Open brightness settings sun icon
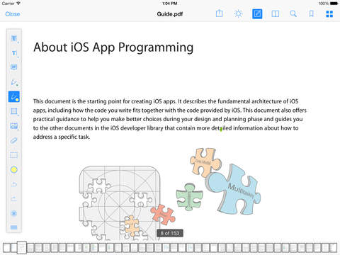This screenshot has width=340, height=255. click(x=238, y=13)
